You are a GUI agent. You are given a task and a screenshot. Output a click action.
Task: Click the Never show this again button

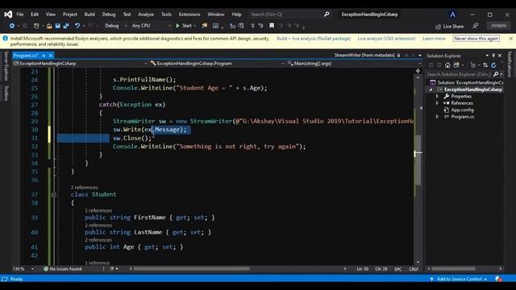point(476,39)
